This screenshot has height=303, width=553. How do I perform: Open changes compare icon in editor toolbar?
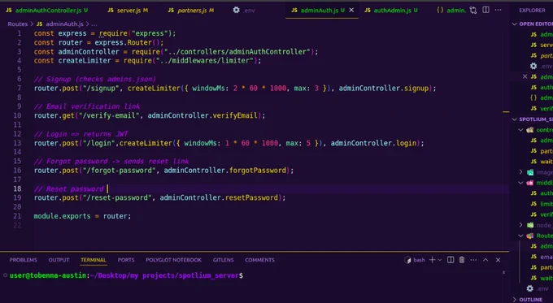[x=473, y=11]
